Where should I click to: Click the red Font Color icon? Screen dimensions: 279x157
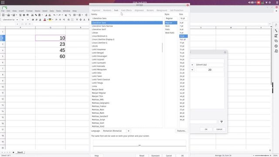click(44, 20)
